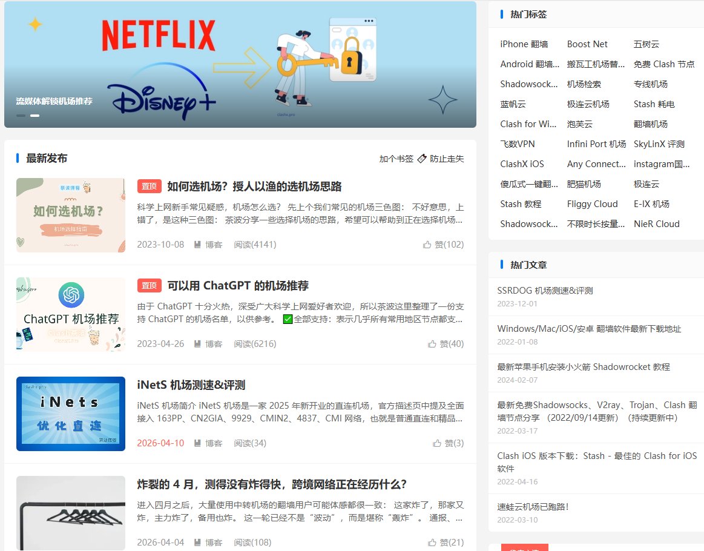The height and width of the screenshot is (551, 704).
Task: Select the Fliggy Cloud tag
Action: tap(592, 204)
